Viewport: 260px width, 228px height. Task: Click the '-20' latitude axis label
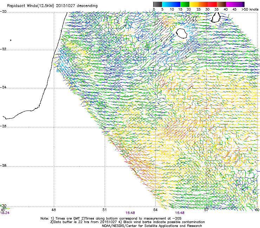3,12
